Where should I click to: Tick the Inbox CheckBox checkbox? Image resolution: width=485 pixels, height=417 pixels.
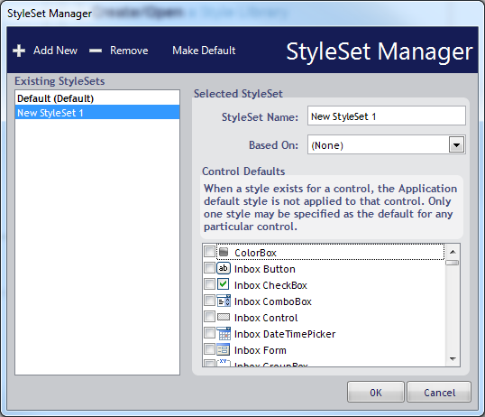(209, 284)
